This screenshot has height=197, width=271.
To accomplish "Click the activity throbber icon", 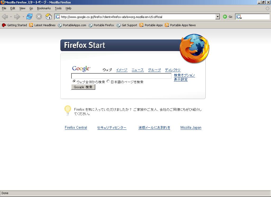I will pyautogui.click(x=267, y=8).
